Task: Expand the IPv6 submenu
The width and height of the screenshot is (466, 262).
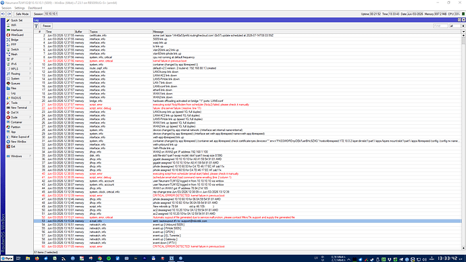Action: click(x=19, y=64)
